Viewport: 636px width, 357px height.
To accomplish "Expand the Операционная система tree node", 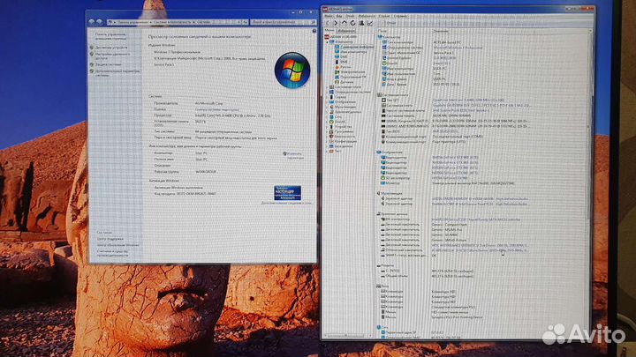I will pyautogui.click(x=327, y=92).
